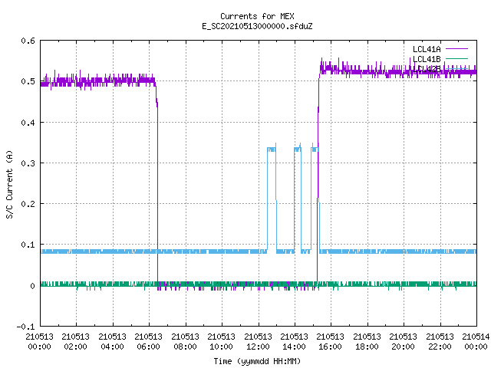491x368 pixels.
Task: Click the LCL41B legend label
Action: [427, 59]
